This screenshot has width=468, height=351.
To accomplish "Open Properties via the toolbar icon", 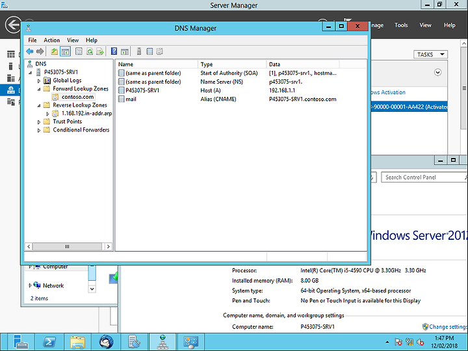I will (x=79, y=51).
